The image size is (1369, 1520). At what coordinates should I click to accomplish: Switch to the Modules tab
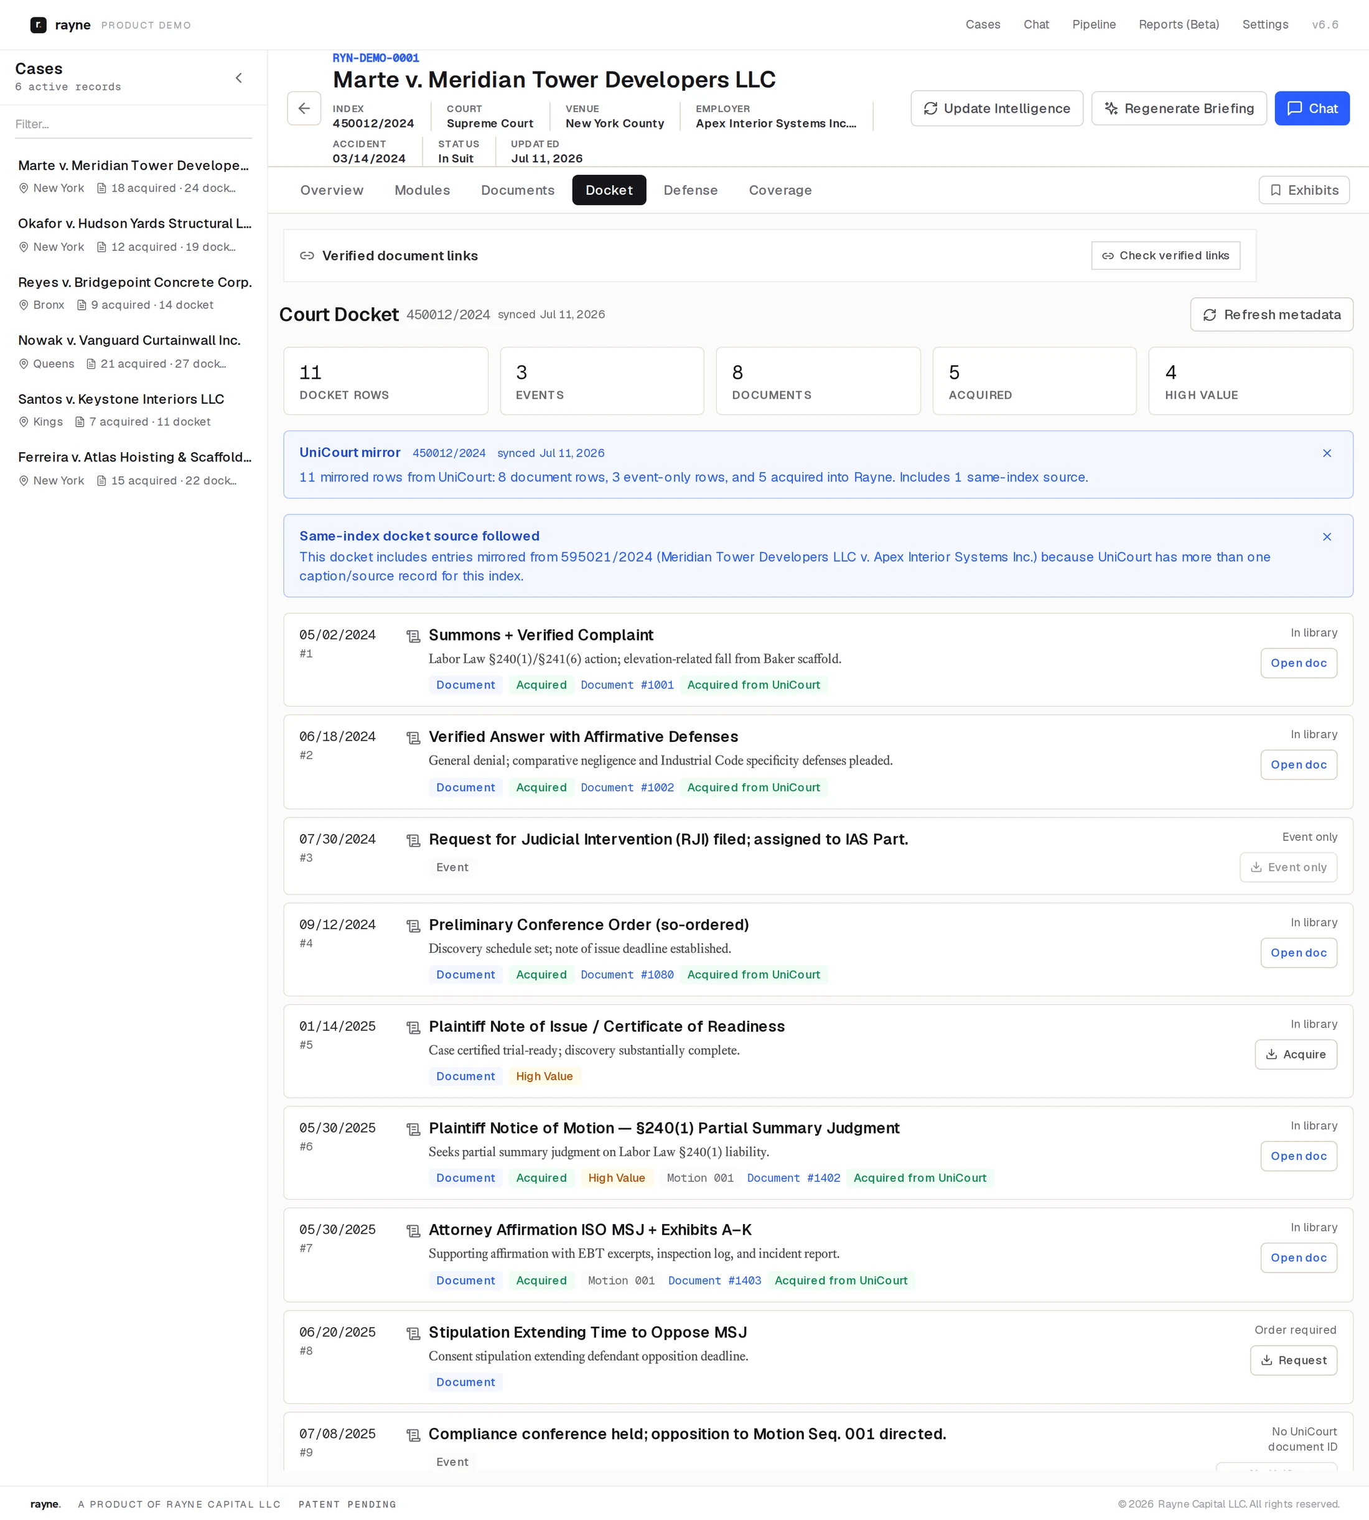pyautogui.click(x=422, y=190)
